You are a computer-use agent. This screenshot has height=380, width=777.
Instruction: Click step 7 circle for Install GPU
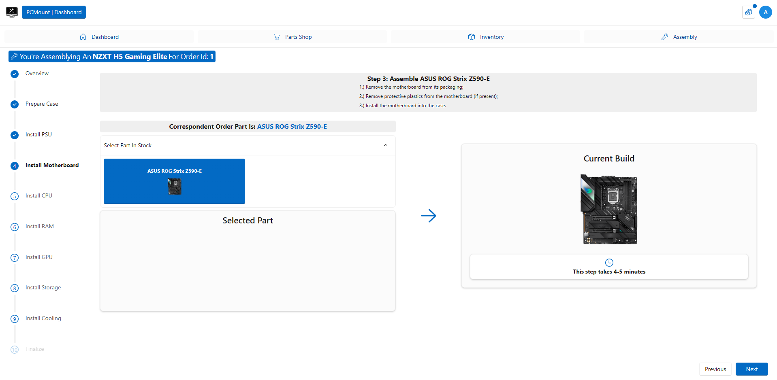coord(15,258)
